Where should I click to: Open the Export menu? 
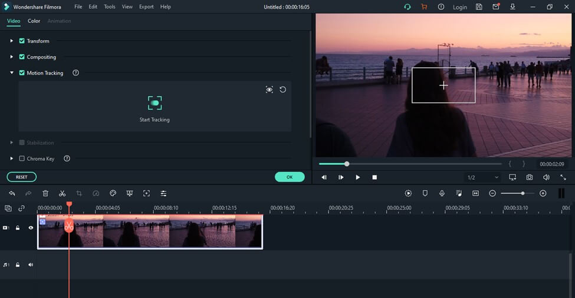pyautogui.click(x=146, y=7)
